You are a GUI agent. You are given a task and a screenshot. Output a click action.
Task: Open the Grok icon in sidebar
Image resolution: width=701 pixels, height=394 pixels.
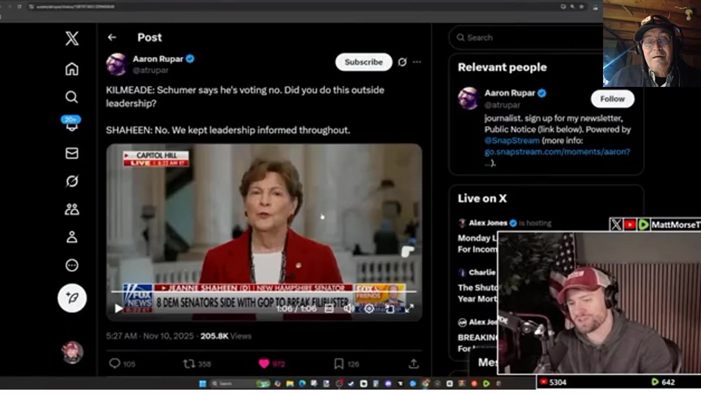pyautogui.click(x=72, y=181)
